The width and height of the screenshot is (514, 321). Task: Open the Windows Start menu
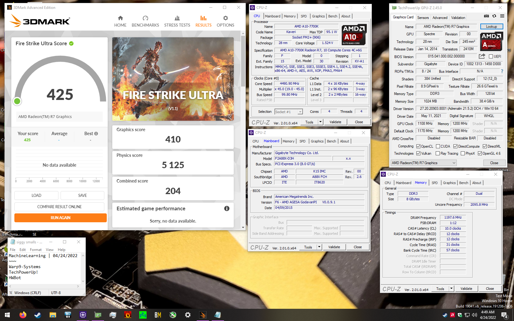click(x=7, y=315)
